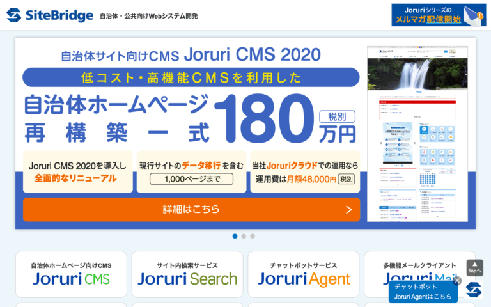Viewport: 491px width, 307px height.
Task: Open the Joruri Agent chatbot card
Action: pos(304,274)
